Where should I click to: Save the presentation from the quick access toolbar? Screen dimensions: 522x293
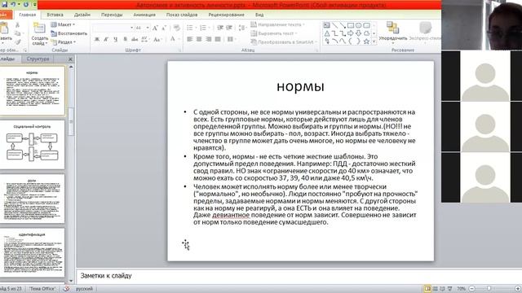(x=4, y=5)
